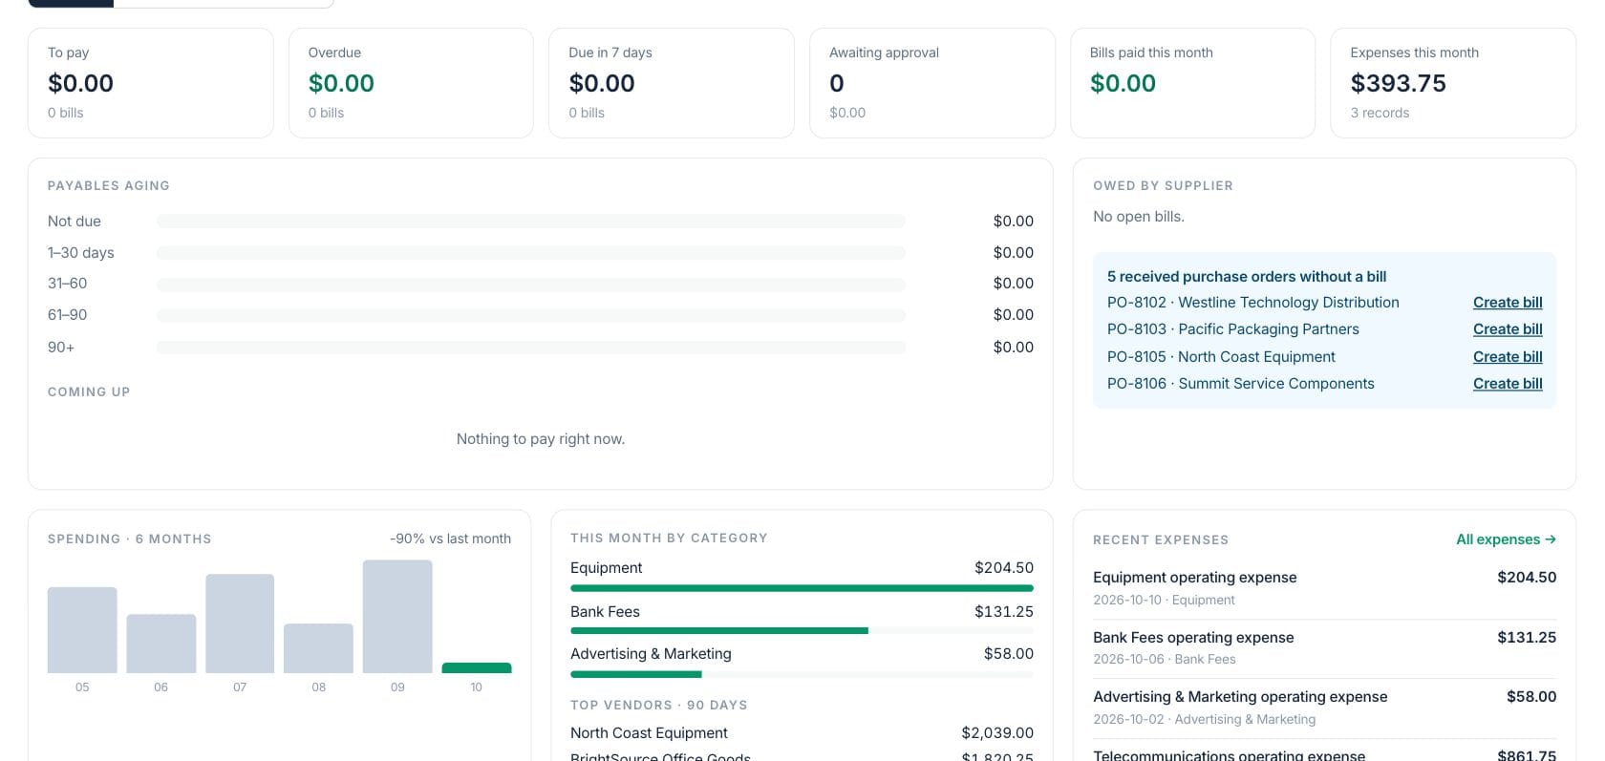Open Equipment operating expense record

point(1324,588)
